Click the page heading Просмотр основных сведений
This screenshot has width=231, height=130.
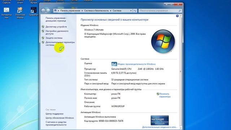[x=114, y=19]
